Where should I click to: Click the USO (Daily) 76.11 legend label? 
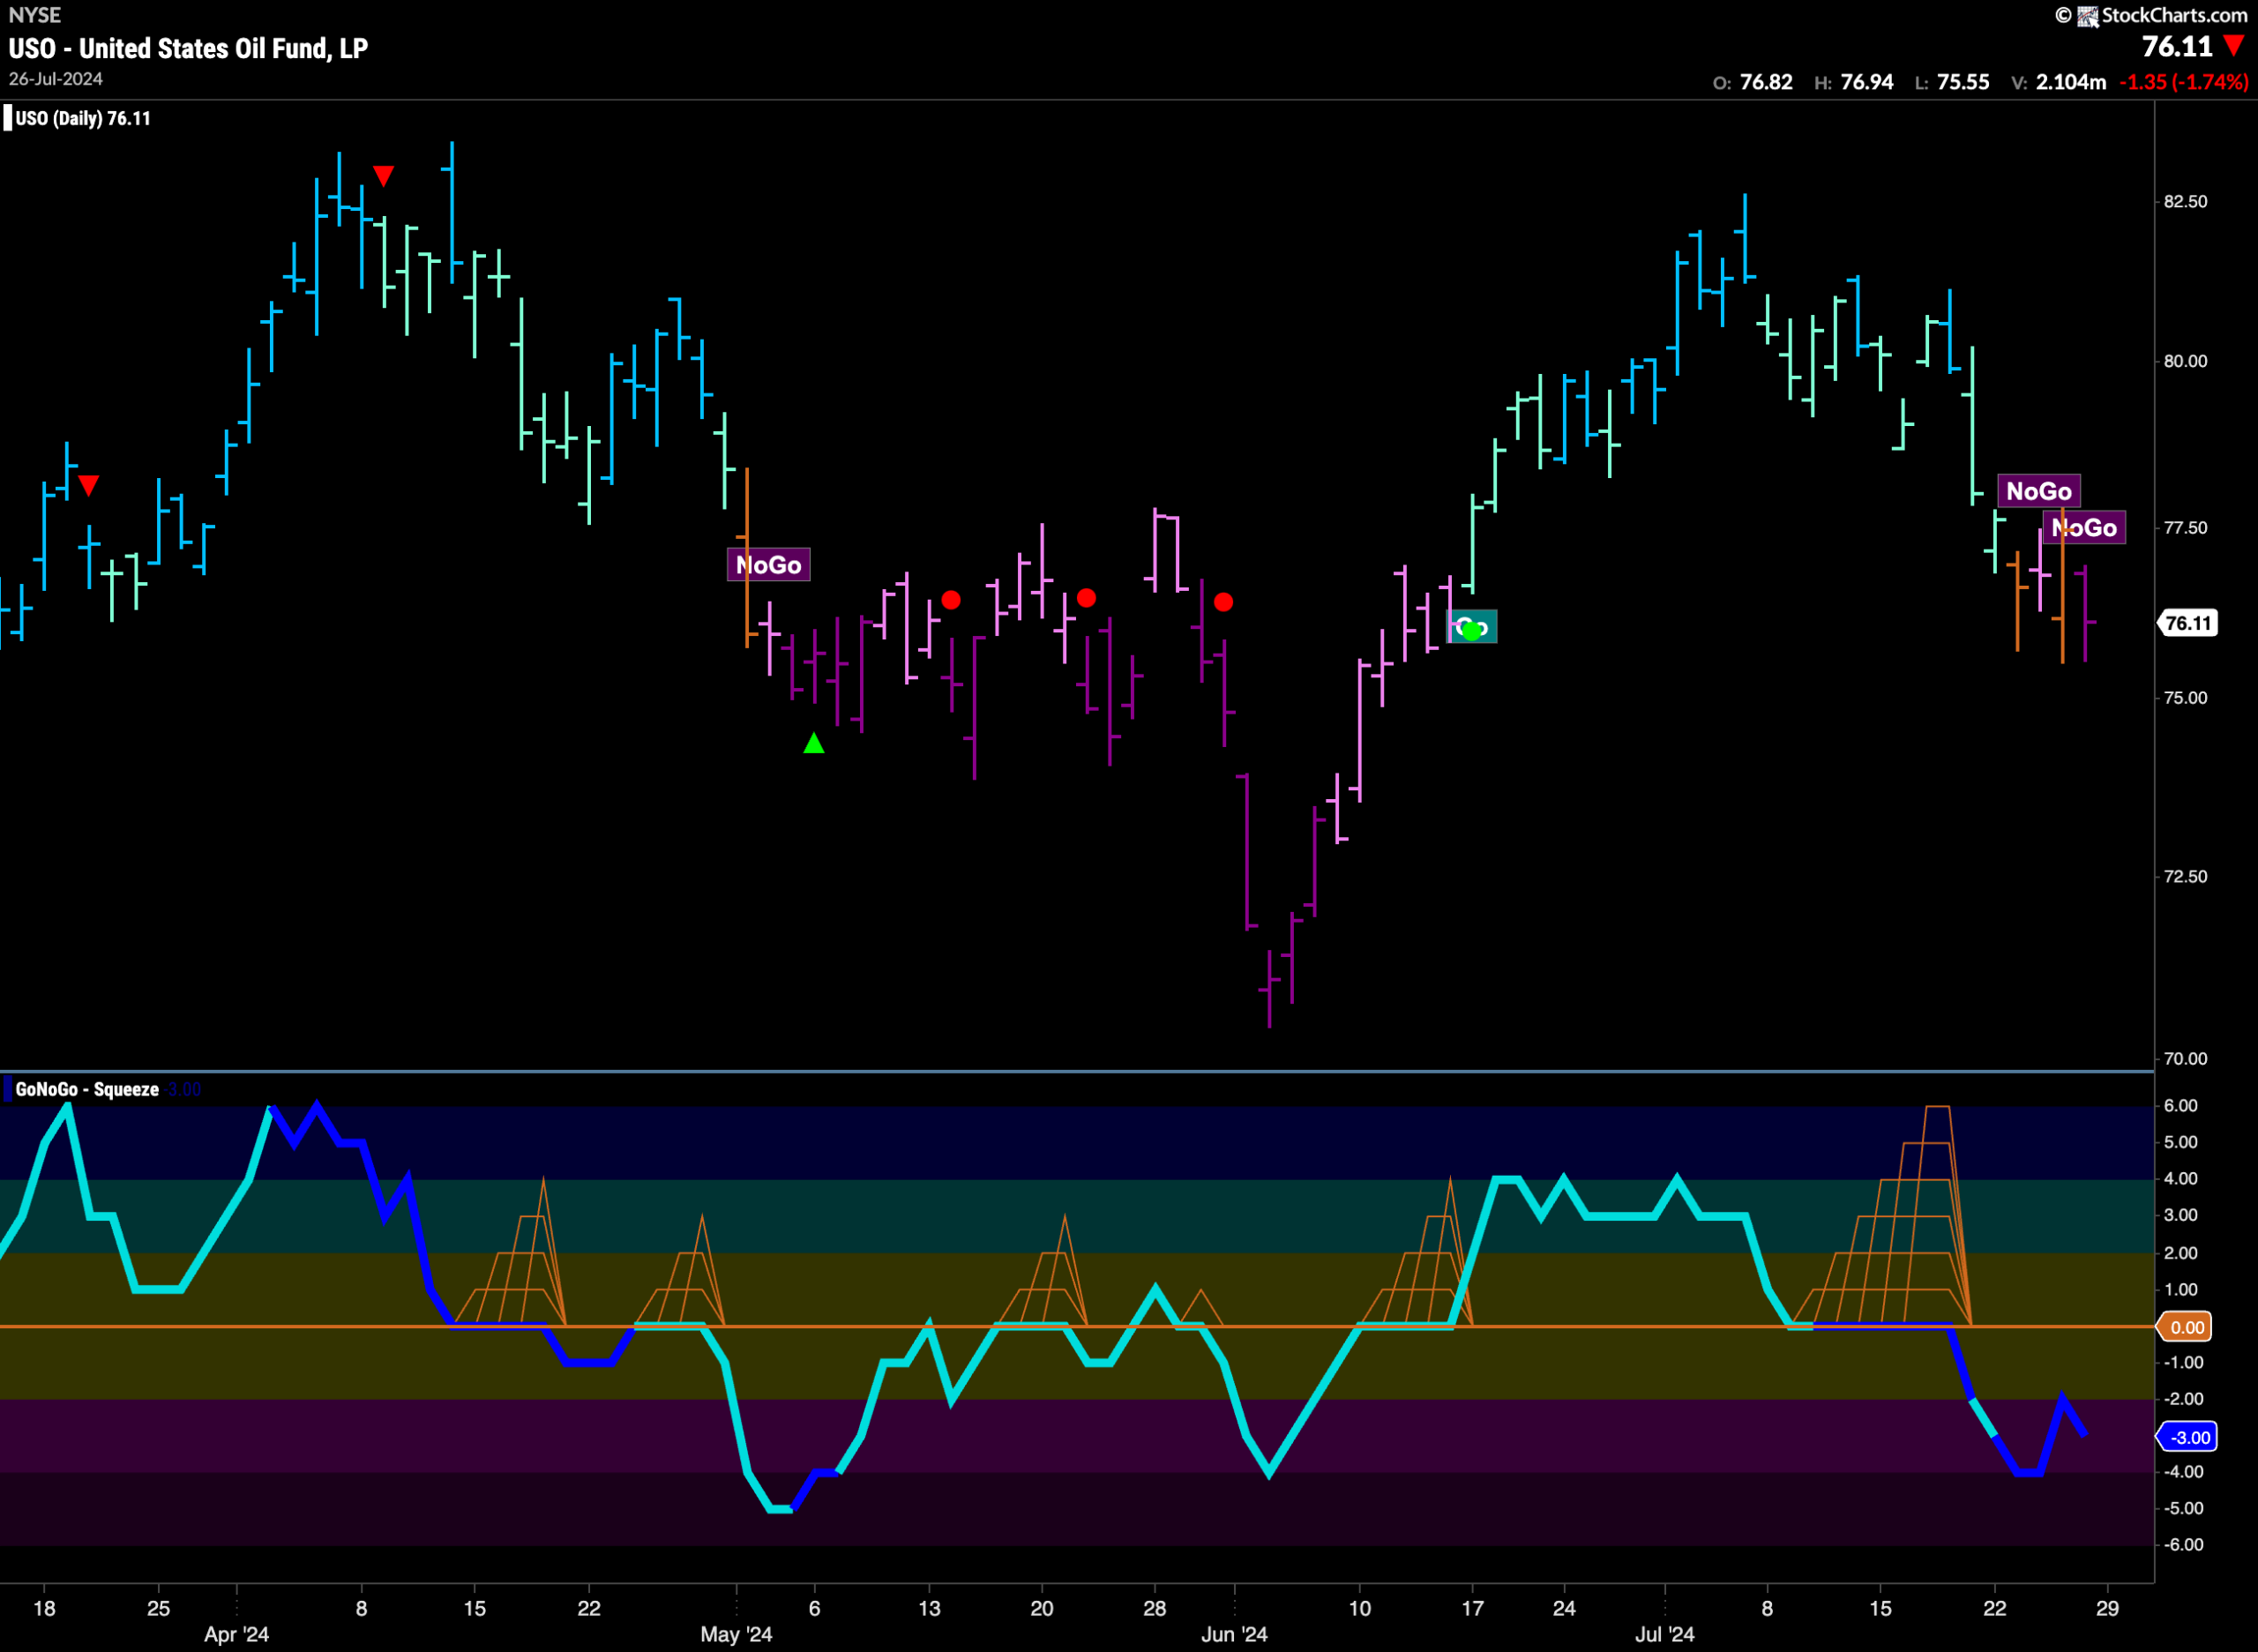click(x=83, y=118)
